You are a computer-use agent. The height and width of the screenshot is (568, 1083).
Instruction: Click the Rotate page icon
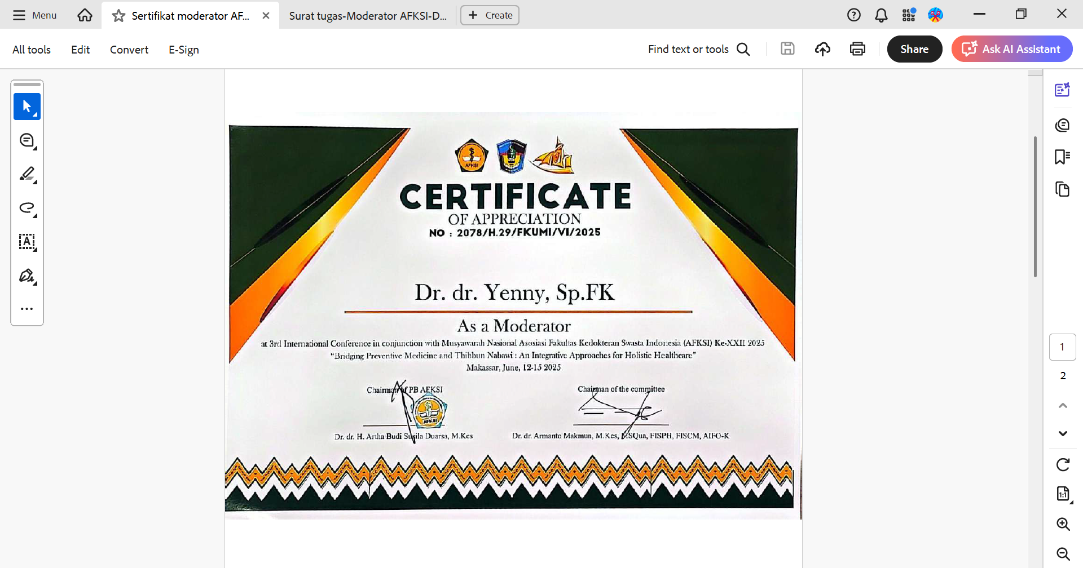pyautogui.click(x=1063, y=465)
